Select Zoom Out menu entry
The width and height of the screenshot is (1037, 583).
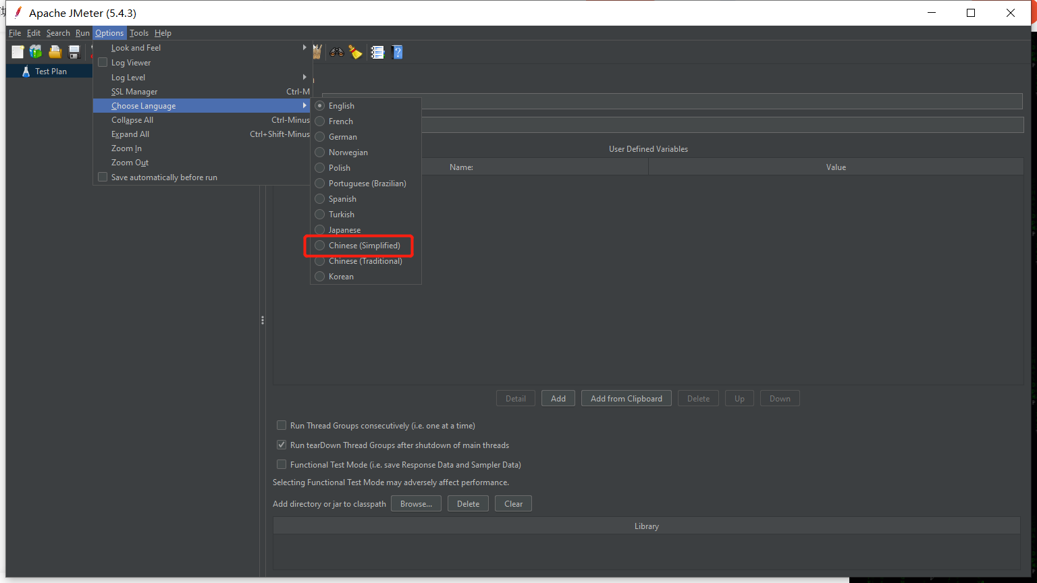203,163
